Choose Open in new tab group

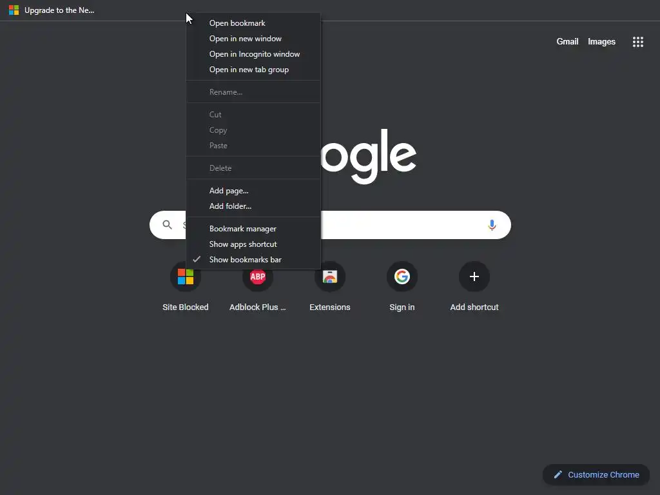pyautogui.click(x=253, y=70)
